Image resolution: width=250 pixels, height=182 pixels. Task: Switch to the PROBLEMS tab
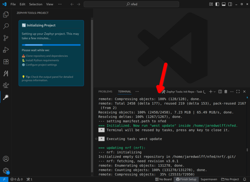(105, 92)
